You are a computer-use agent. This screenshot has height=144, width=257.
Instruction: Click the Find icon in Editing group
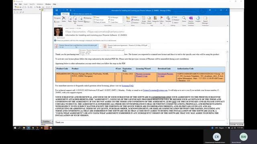click(x=175, y=17)
